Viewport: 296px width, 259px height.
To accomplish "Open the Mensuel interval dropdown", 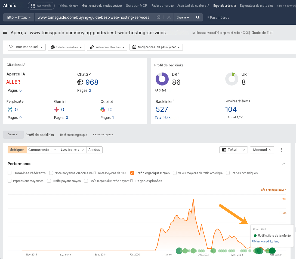I will (x=262, y=150).
